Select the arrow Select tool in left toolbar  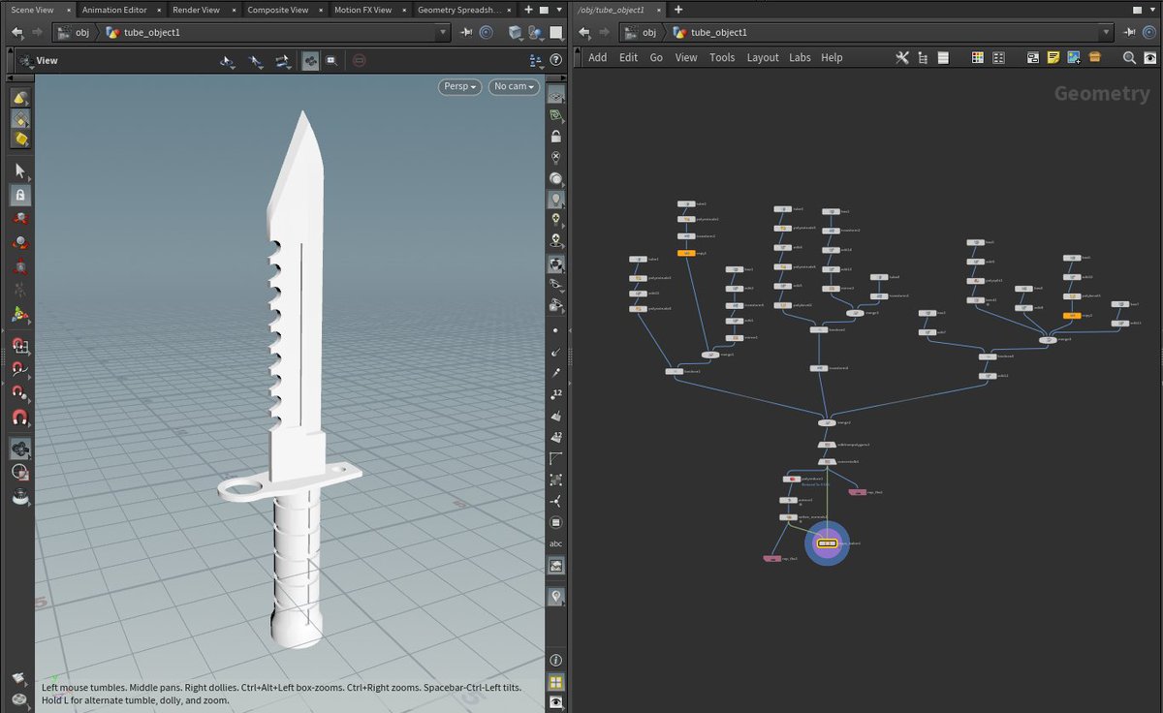[x=20, y=170]
